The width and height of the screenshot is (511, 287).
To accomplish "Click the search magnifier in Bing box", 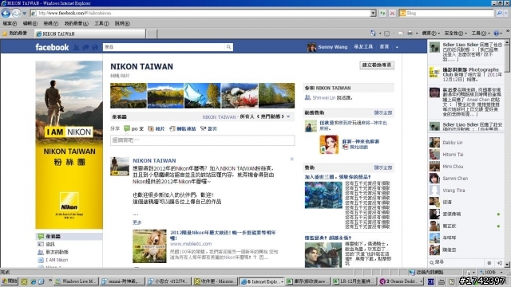I will click(499, 13).
